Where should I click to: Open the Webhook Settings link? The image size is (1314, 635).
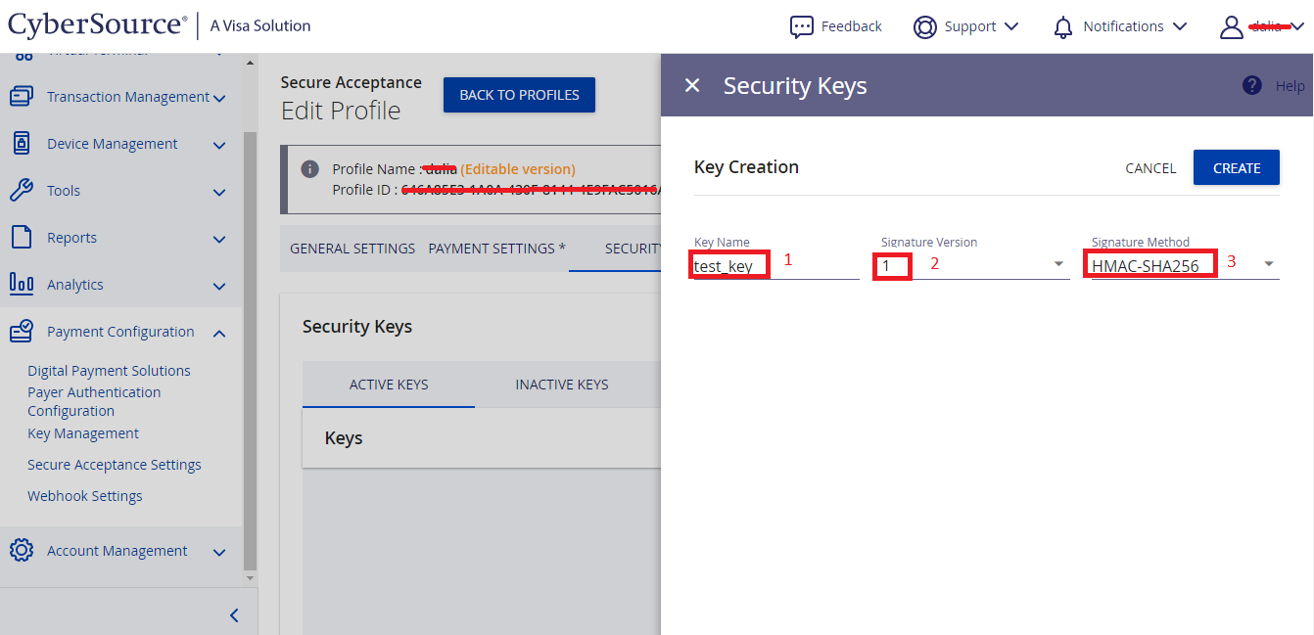85,496
